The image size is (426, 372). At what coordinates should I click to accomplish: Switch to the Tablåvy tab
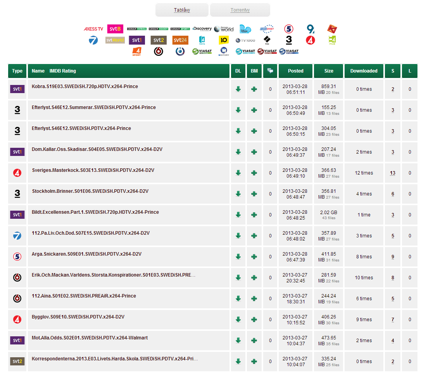pyautogui.click(x=182, y=10)
